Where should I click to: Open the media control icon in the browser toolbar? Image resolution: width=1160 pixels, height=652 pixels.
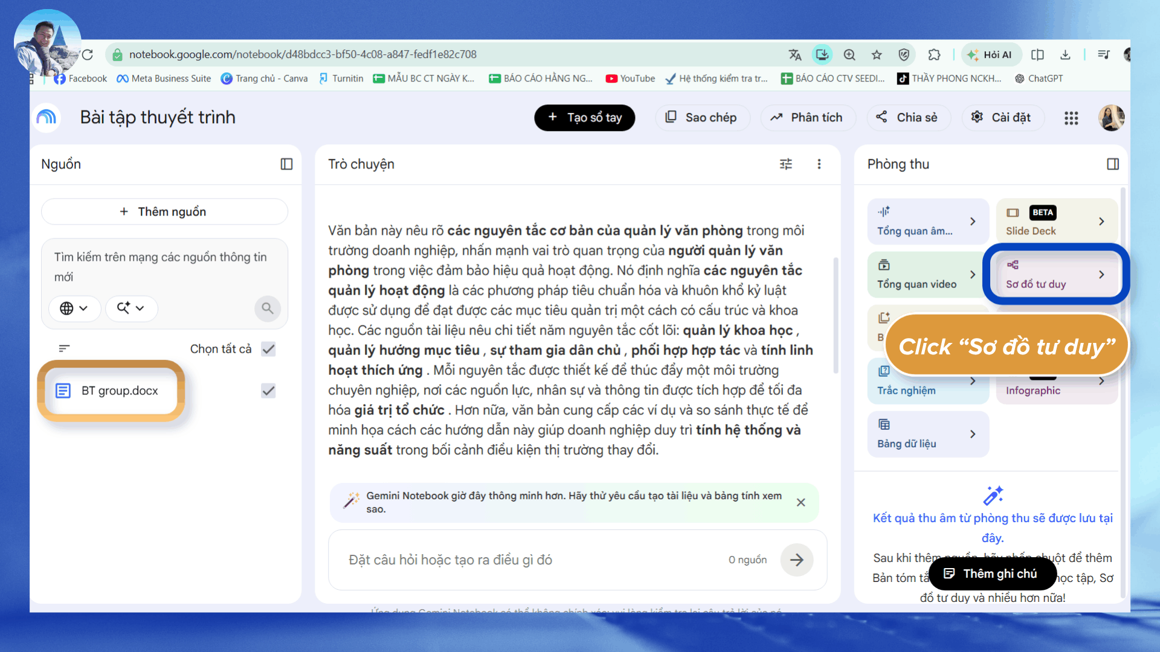1104,55
